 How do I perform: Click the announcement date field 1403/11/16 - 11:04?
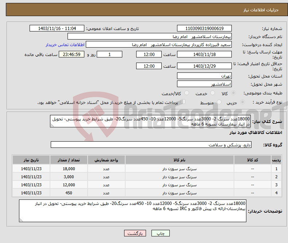[x=57, y=28]
